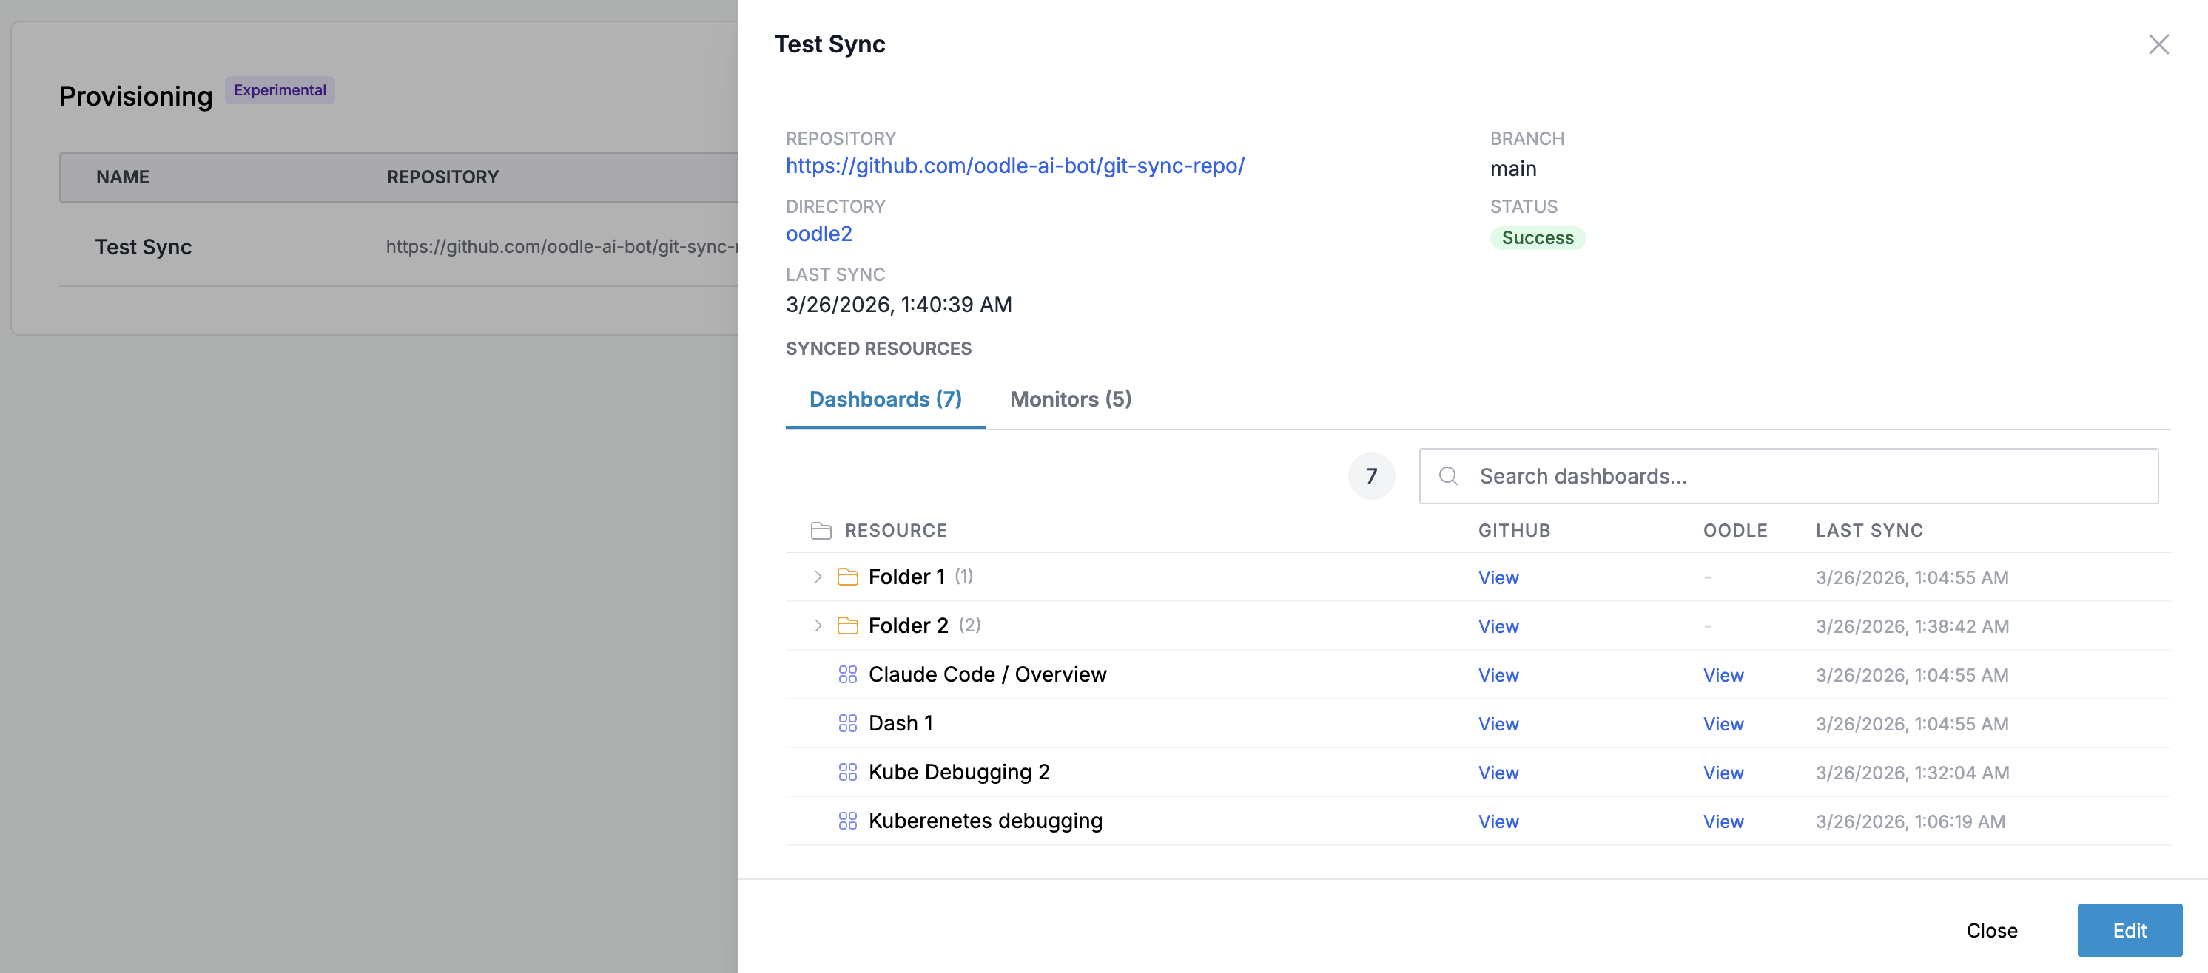Click the folder icon next to Folder 2

pyautogui.click(x=848, y=625)
